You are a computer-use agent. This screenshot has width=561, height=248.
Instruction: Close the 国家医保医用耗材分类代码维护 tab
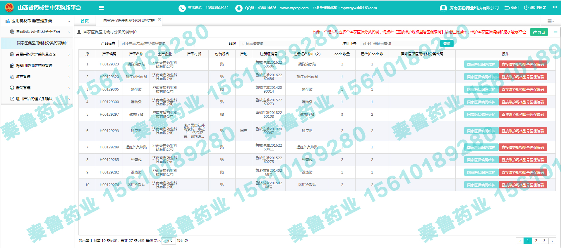159,19
